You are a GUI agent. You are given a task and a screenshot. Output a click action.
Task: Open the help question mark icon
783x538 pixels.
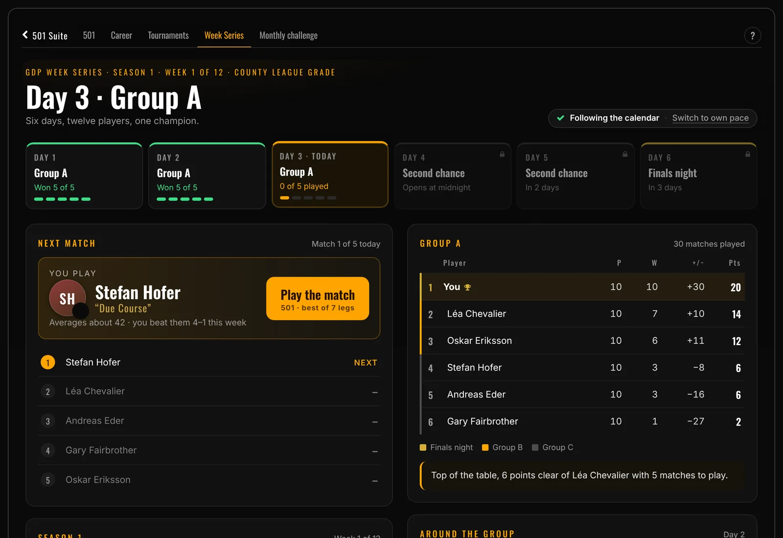click(753, 35)
